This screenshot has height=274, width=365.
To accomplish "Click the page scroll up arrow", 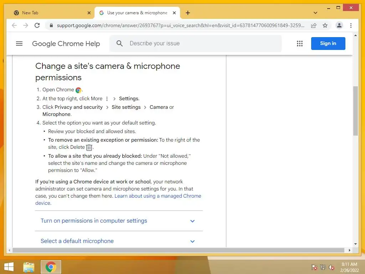I will point(355,35).
